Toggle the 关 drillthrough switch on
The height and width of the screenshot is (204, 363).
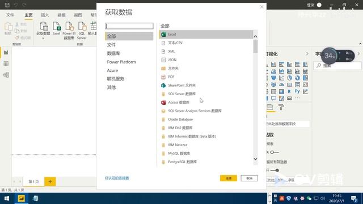tap(275, 152)
